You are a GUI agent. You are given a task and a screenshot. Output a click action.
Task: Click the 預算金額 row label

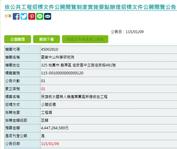(12, 128)
